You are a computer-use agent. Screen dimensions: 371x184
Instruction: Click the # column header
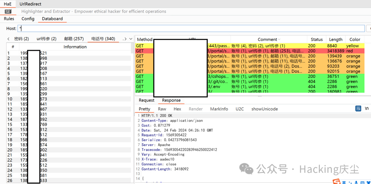click(x=13, y=47)
